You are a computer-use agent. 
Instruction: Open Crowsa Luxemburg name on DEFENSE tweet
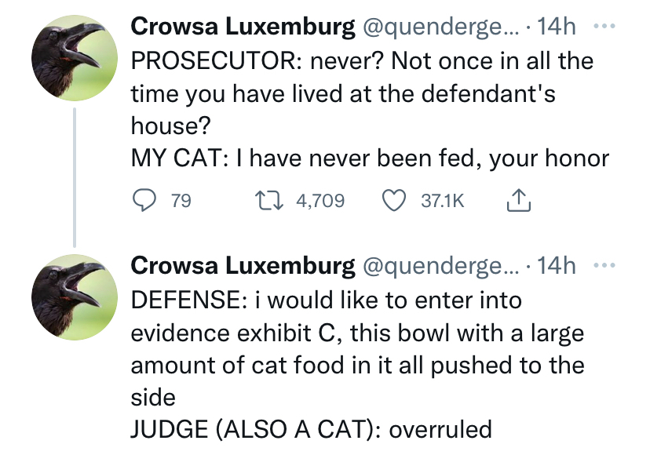243,266
